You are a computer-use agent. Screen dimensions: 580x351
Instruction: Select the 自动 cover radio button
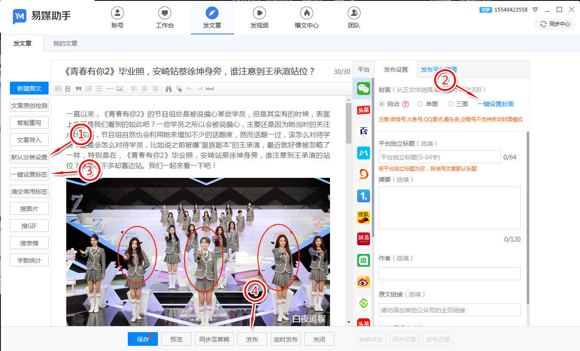[382, 104]
